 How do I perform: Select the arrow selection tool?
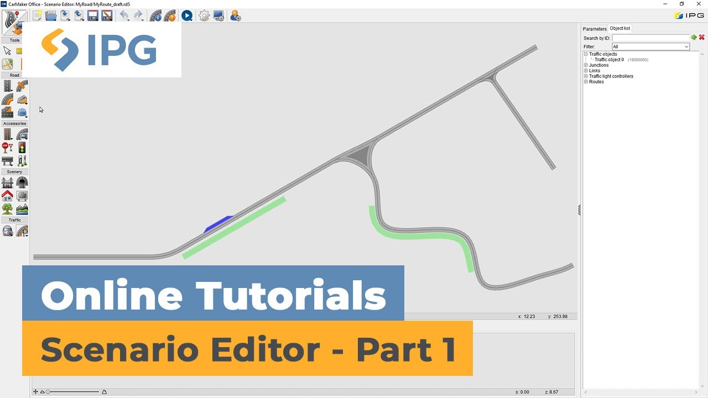click(7, 51)
